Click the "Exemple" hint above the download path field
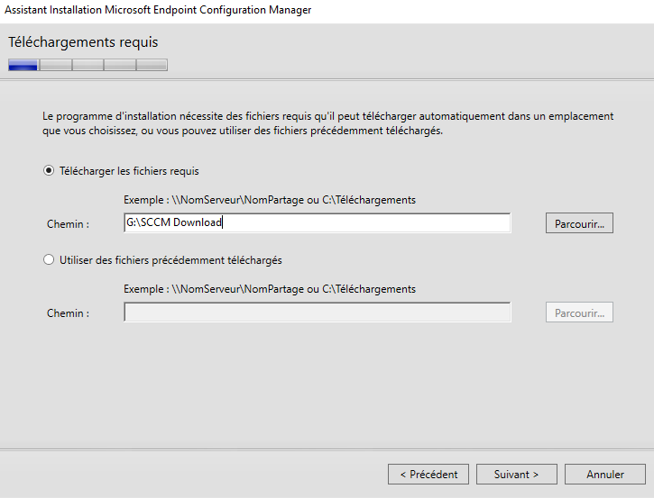The image size is (654, 498). pos(269,200)
